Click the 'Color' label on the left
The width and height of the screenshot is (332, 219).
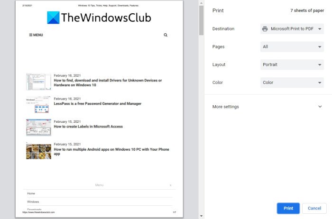tap(217, 82)
